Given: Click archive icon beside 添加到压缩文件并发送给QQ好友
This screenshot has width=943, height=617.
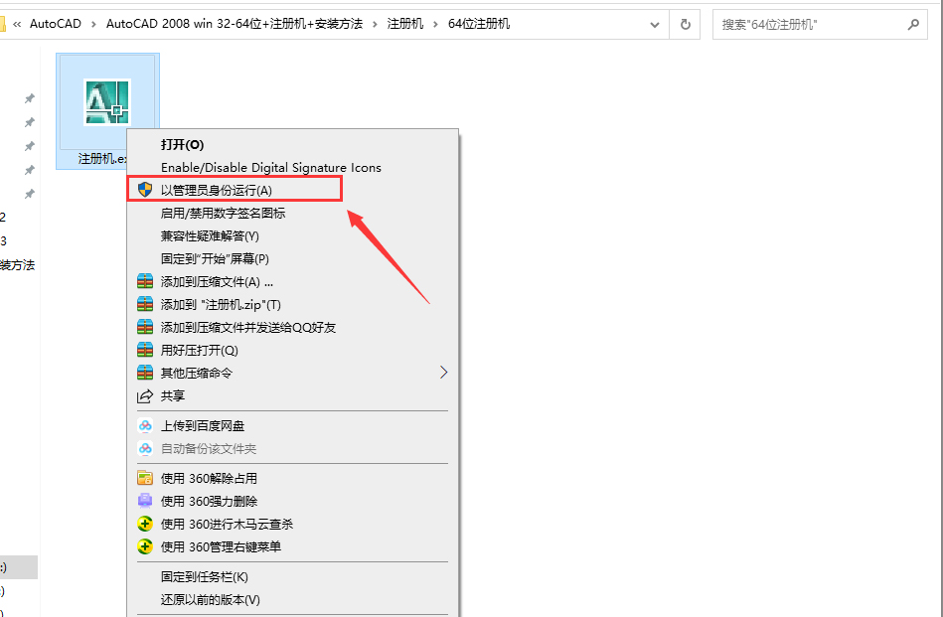Looking at the screenshot, I should [x=145, y=327].
